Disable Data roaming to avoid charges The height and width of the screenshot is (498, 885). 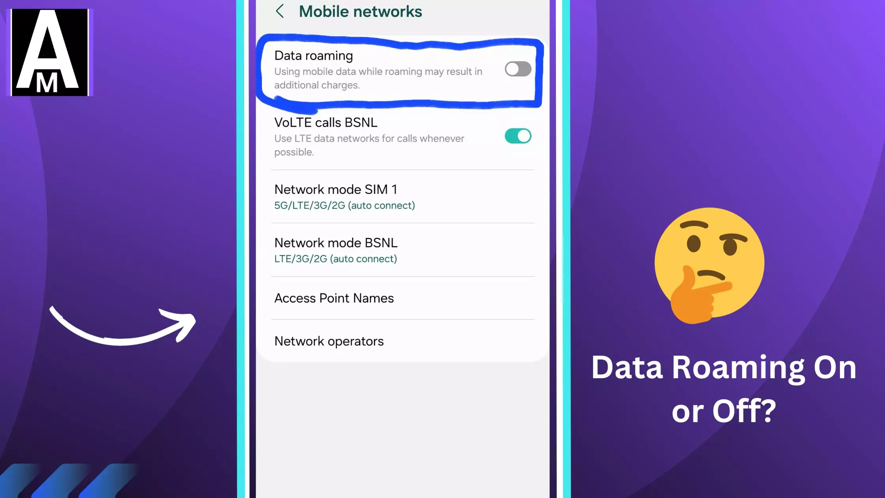coord(517,69)
